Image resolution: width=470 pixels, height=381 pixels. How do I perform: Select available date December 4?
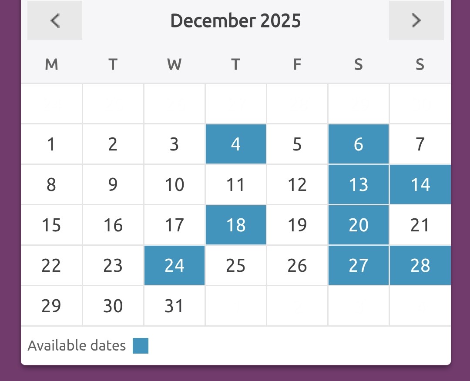(x=235, y=144)
